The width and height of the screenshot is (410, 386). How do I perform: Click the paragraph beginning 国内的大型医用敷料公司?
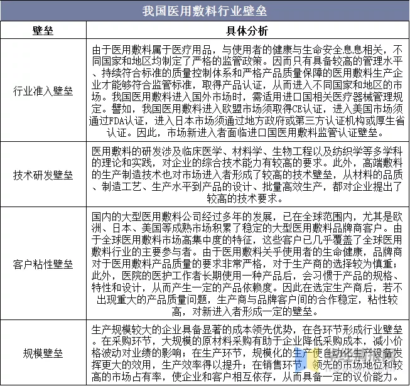pyautogui.click(x=247, y=264)
